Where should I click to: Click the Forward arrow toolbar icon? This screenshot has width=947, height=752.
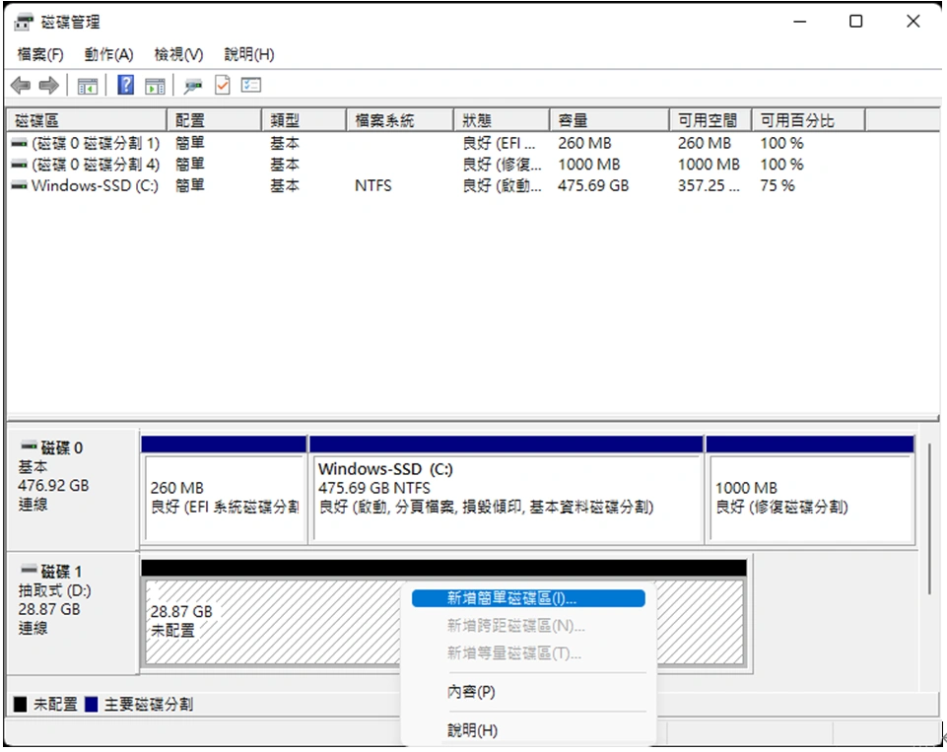47,86
